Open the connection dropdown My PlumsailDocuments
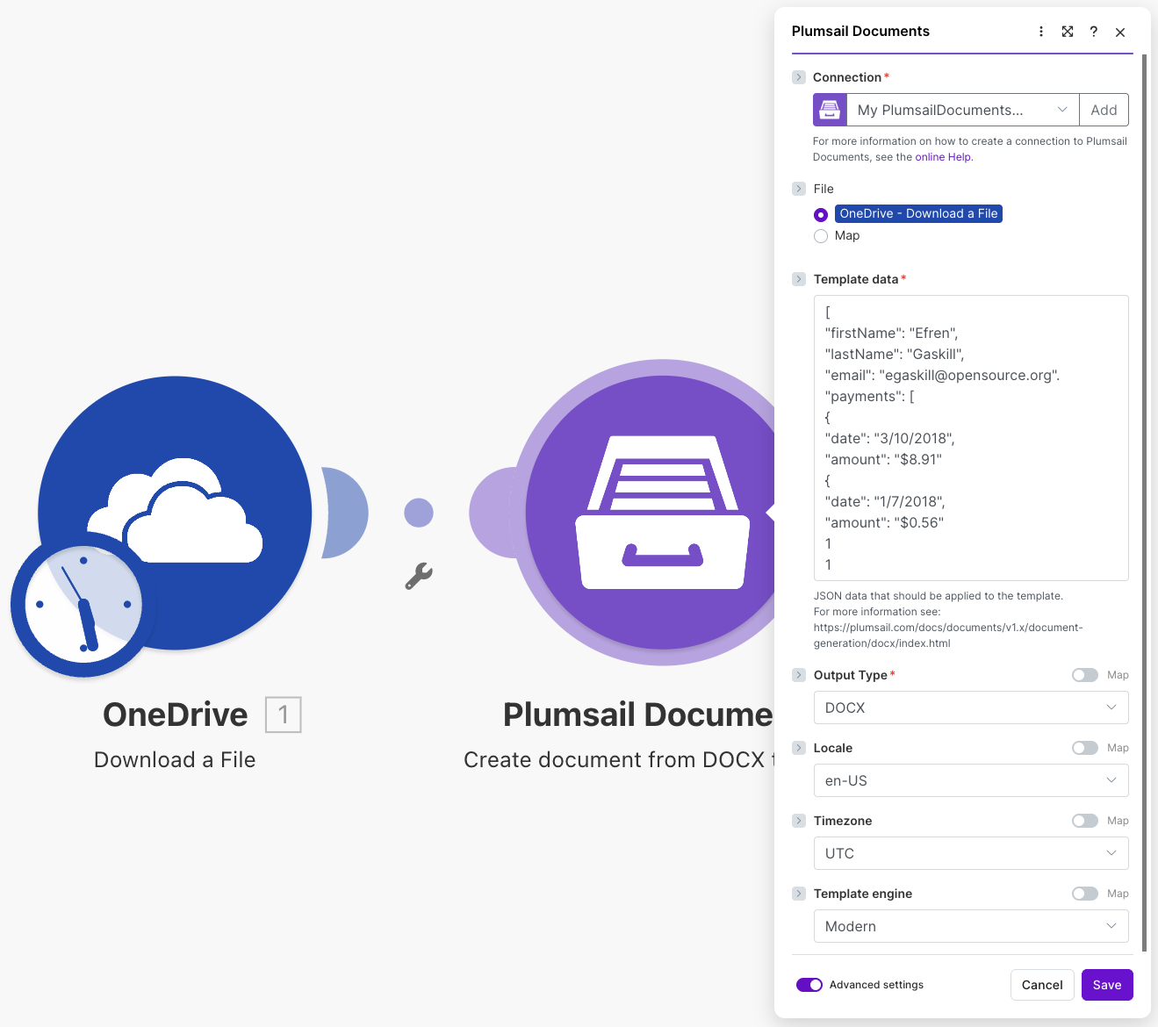 [962, 110]
